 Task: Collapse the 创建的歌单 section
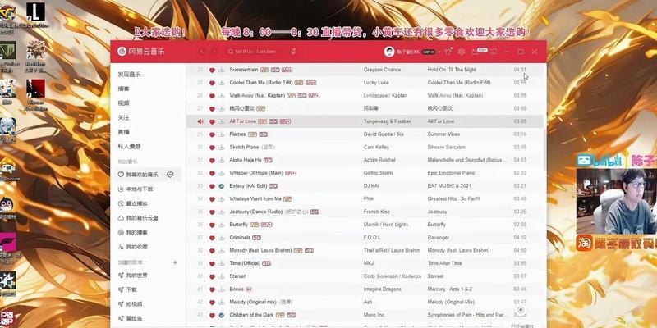[x=132, y=262]
